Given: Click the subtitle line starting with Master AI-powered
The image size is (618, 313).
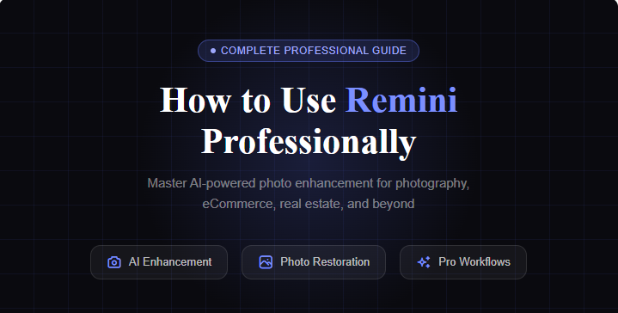Looking at the screenshot, I should point(309,183).
